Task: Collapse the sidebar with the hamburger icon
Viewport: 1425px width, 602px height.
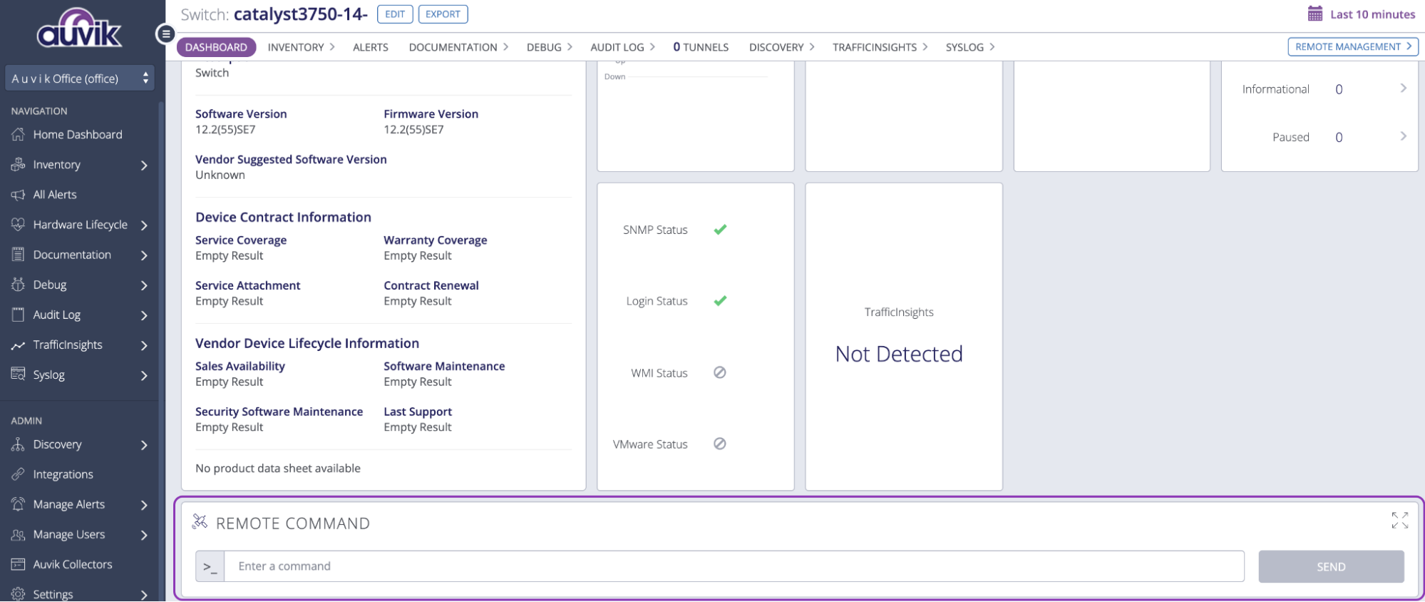Action: (x=165, y=34)
